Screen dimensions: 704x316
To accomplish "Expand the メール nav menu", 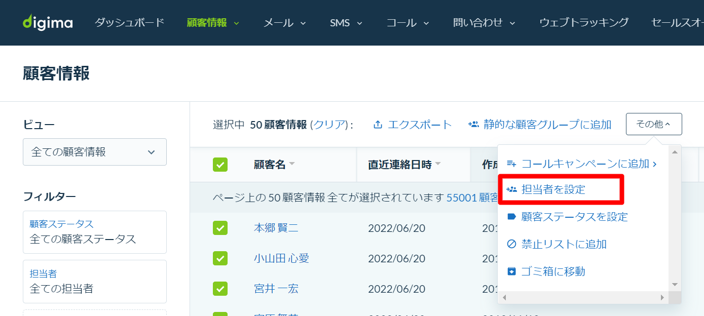I will 285,23.
